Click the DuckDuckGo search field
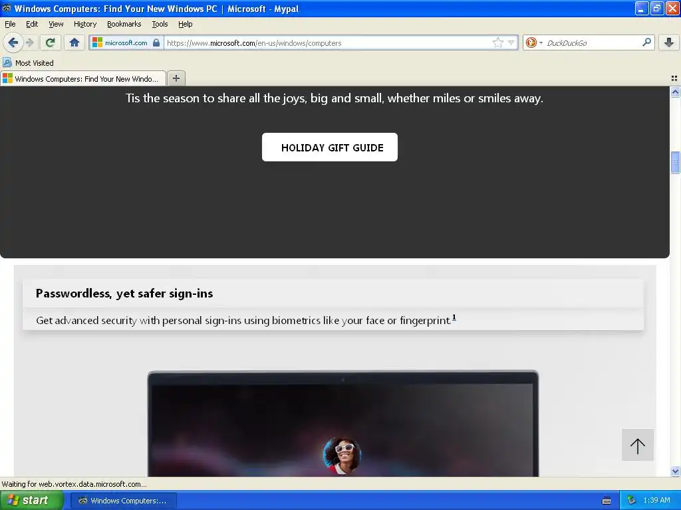The image size is (681, 510). click(x=593, y=42)
